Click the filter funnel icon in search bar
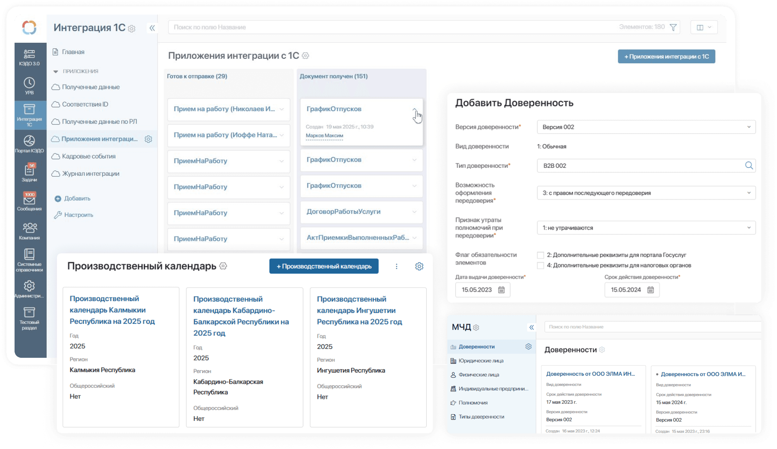The image size is (777, 449). [x=673, y=27]
